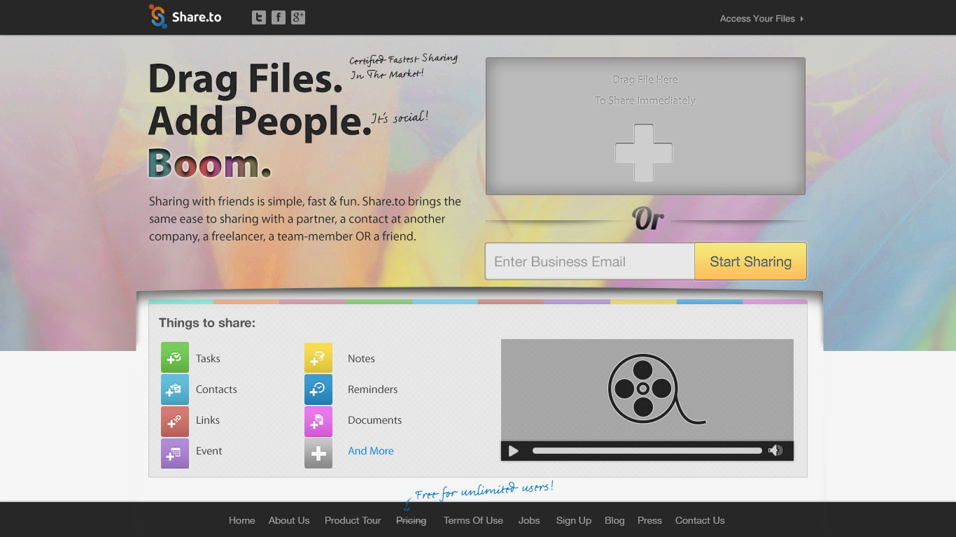Click the Enter Business Email field
The image size is (956, 537).
(589, 261)
